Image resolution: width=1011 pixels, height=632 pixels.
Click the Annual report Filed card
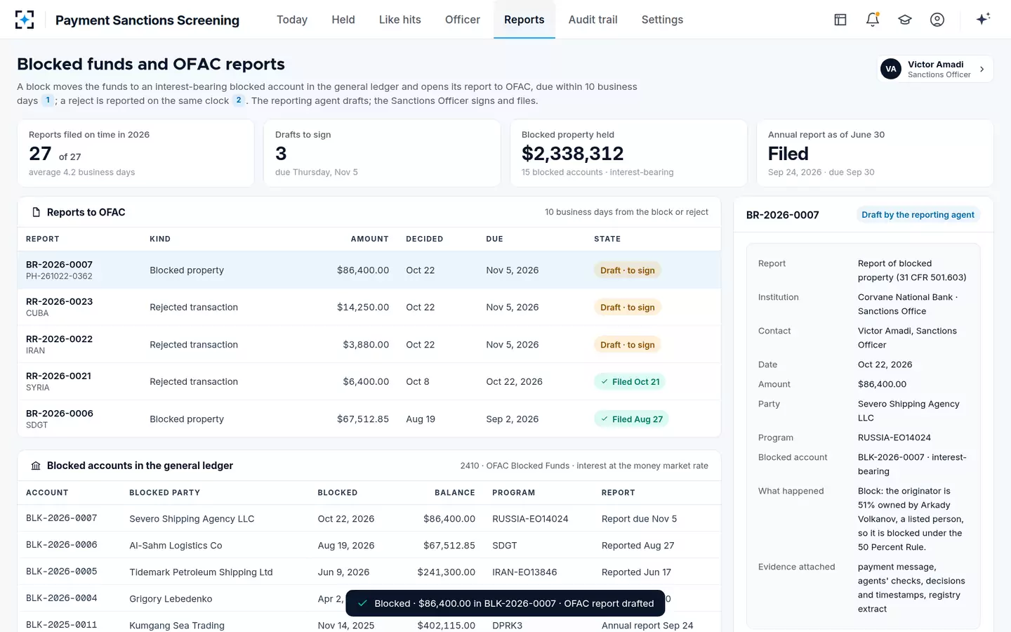coord(875,153)
